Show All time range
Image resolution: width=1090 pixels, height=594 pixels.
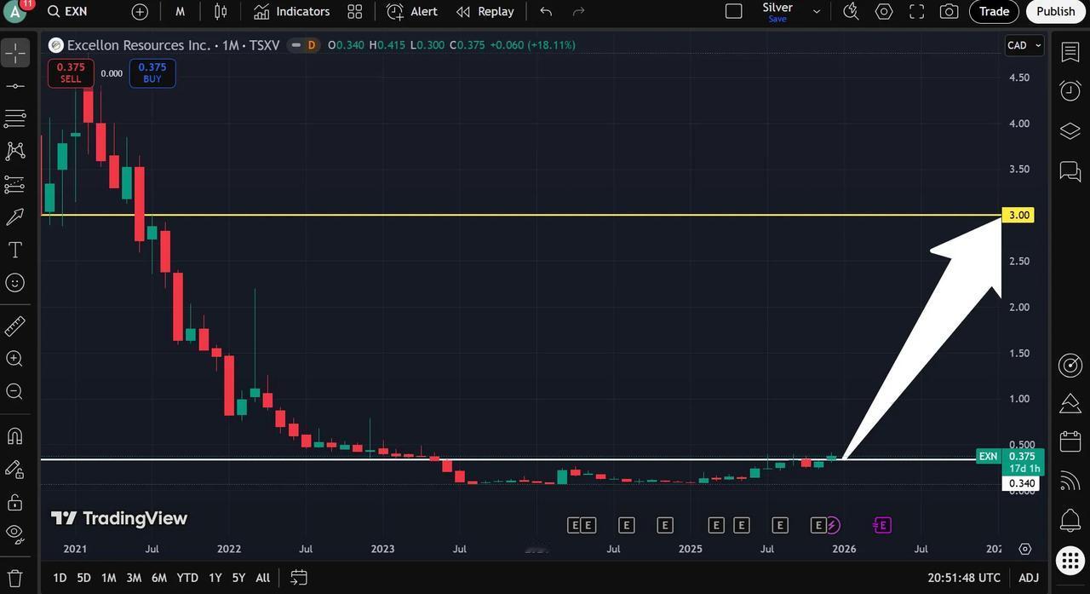point(263,578)
